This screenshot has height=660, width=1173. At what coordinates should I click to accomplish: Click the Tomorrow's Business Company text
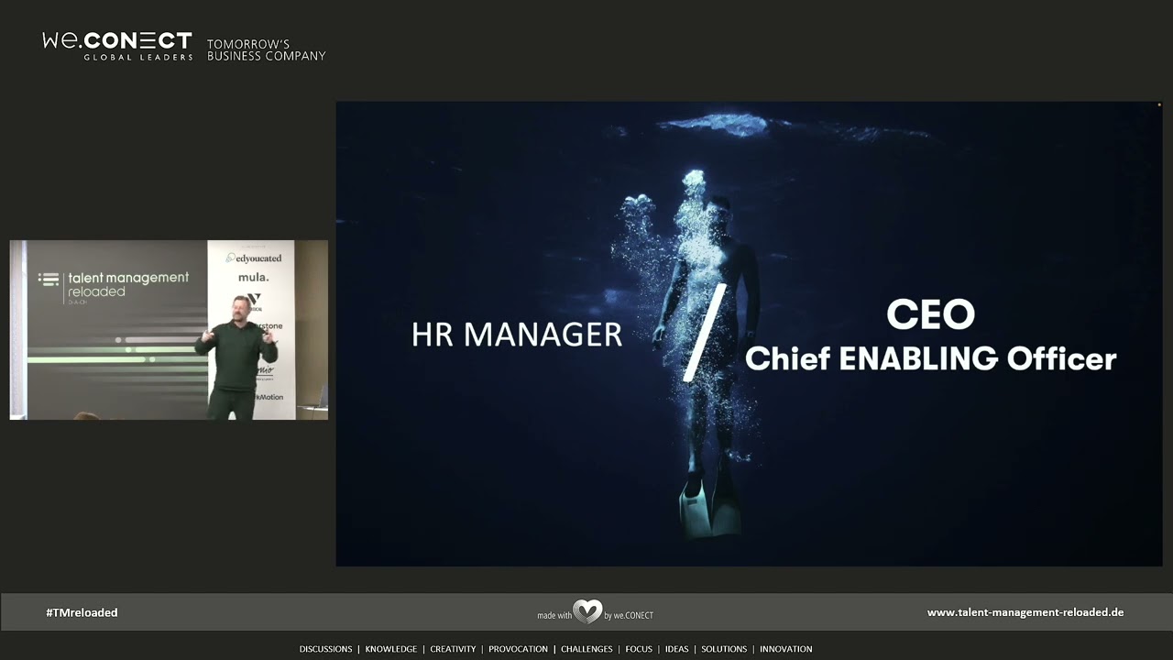click(x=266, y=49)
